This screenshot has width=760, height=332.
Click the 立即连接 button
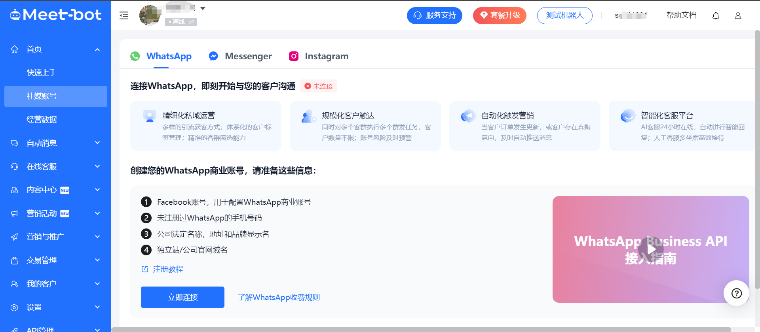(182, 297)
